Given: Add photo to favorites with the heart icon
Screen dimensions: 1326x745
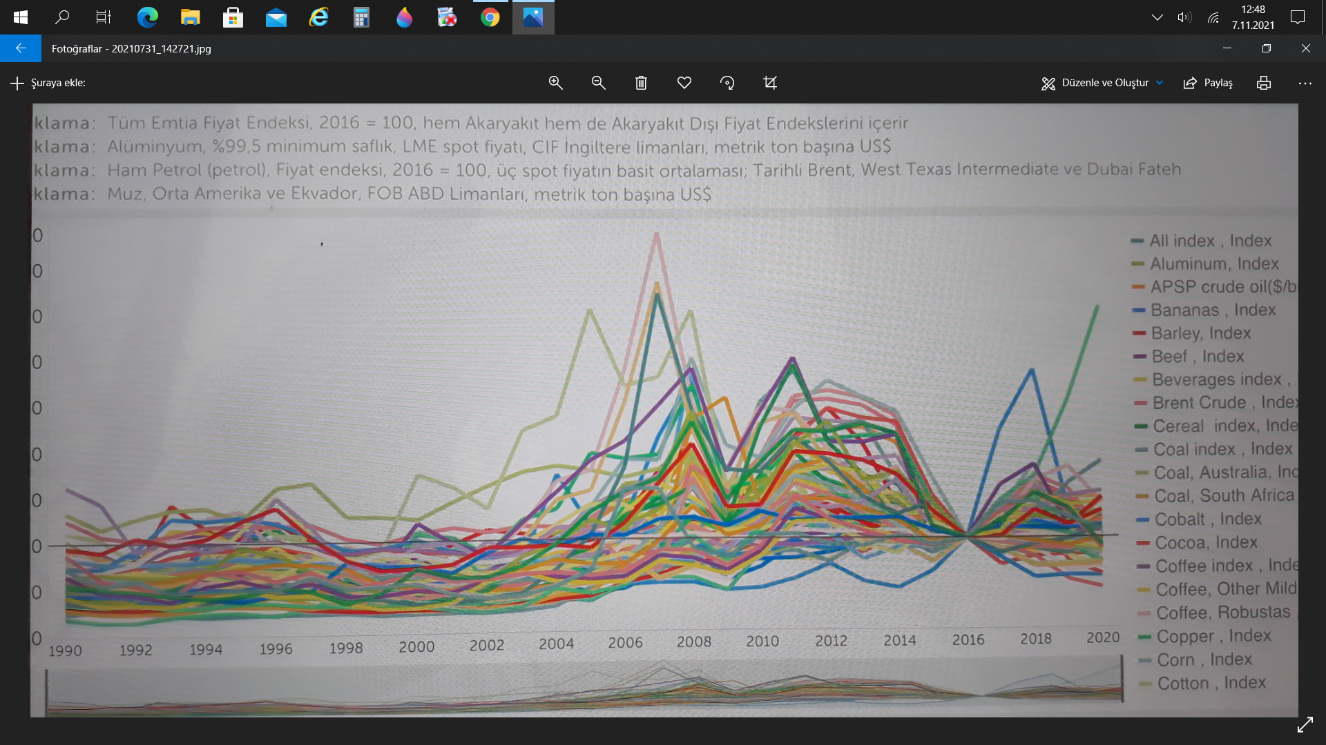Looking at the screenshot, I should [x=684, y=83].
